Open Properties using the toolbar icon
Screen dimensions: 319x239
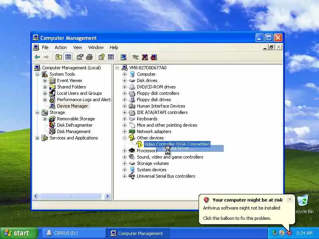[x=80, y=57]
